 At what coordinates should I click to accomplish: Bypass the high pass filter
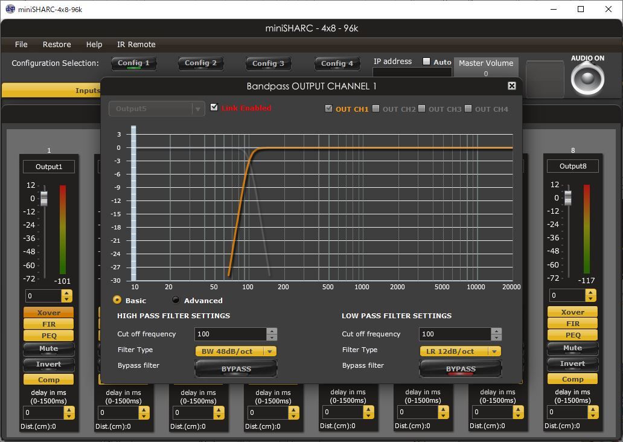pos(236,368)
